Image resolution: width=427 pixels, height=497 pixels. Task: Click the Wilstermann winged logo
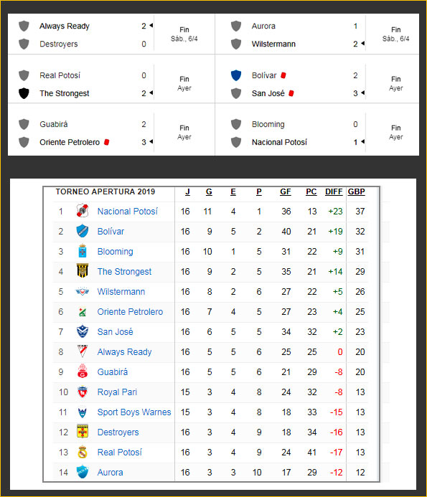[x=83, y=291]
